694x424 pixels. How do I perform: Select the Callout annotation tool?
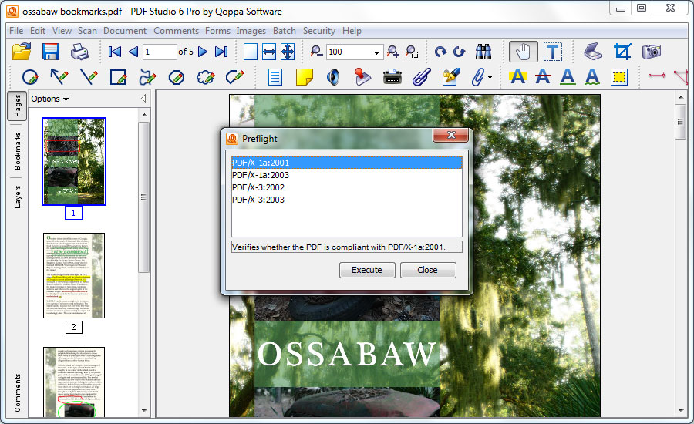(x=234, y=77)
